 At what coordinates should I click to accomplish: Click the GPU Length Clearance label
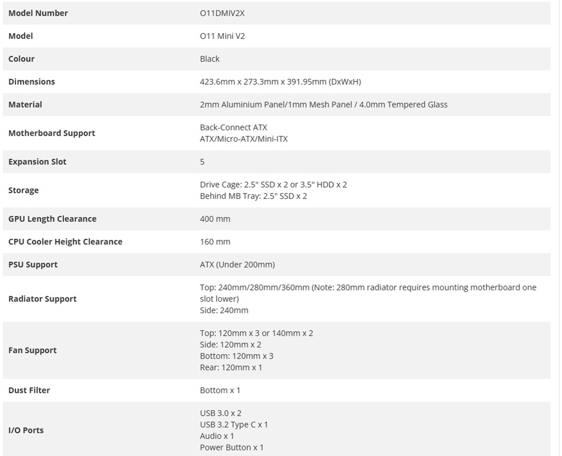point(52,219)
